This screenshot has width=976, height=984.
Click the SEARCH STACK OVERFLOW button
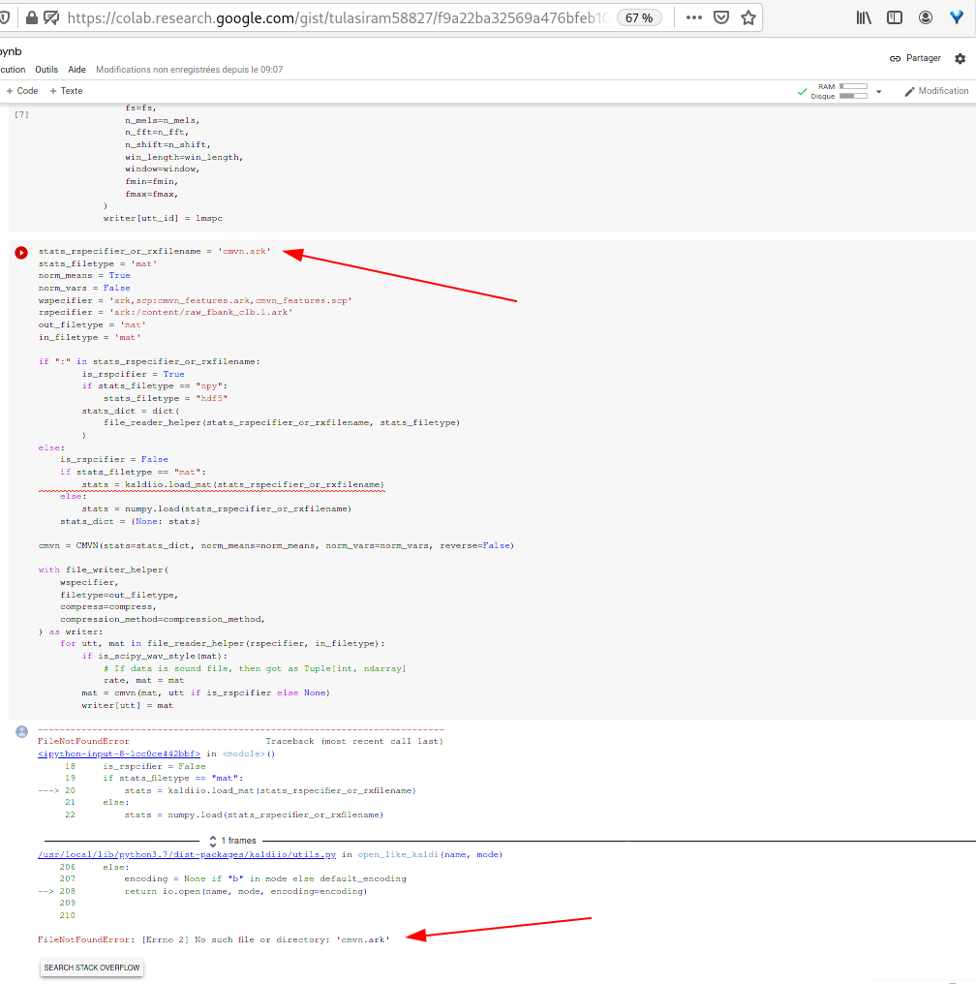coord(91,968)
